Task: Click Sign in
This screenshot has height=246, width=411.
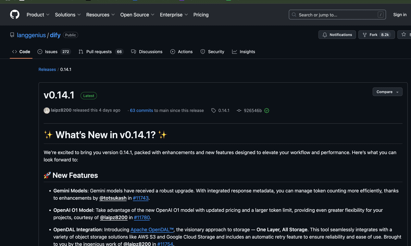Action: (400, 15)
